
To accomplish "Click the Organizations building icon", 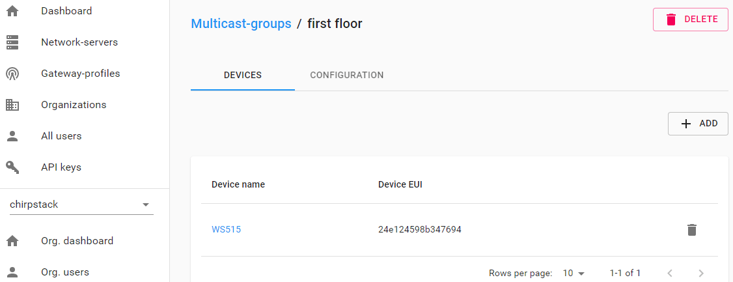I will (12, 105).
